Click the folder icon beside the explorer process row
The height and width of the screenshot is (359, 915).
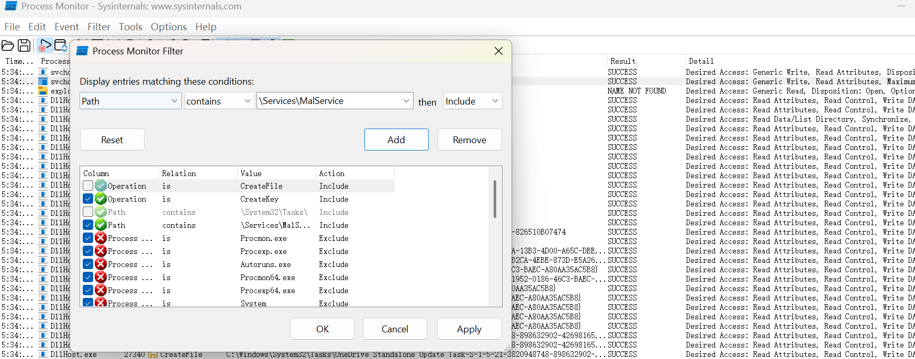click(x=43, y=91)
